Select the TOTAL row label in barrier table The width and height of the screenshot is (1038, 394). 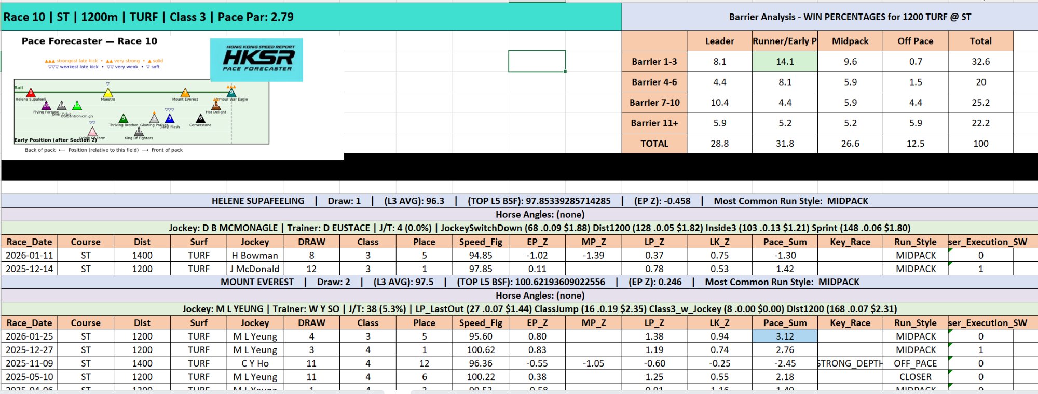pos(654,144)
